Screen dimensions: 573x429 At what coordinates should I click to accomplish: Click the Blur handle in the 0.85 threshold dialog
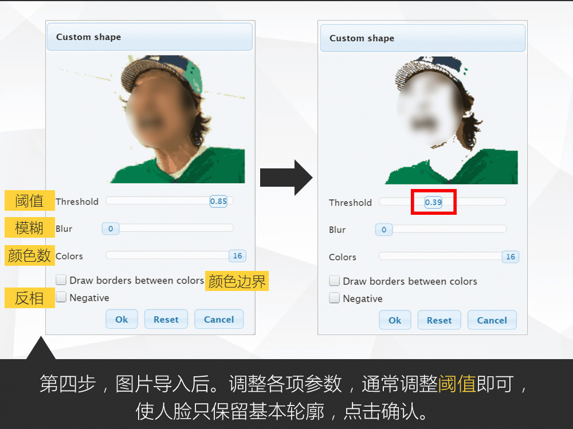click(111, 229)
